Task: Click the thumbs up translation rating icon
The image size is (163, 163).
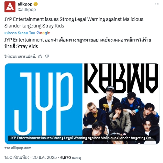Action: click(40, 56)
